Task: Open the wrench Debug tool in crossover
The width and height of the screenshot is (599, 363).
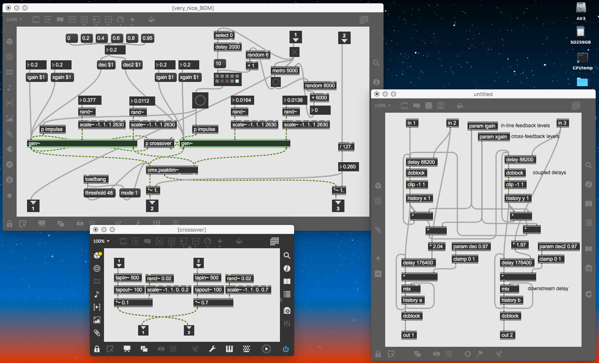Action: pos(212,349)
